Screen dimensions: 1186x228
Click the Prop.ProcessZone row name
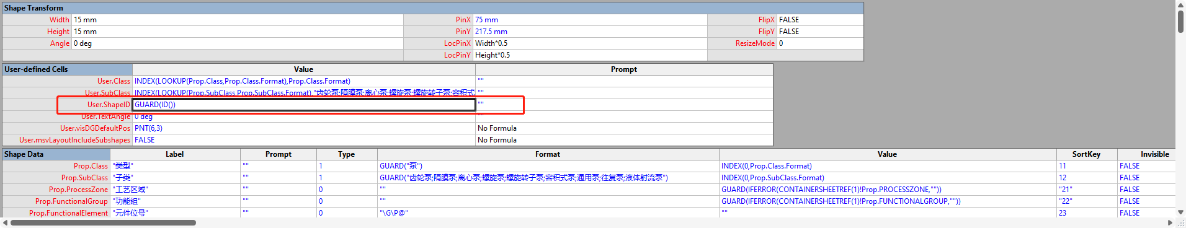click(78, 190)
